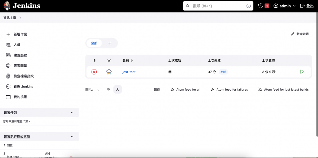Click the 我的視景 window icon
The height and width of the screenshot is (158, 318).
pos(8,97)
